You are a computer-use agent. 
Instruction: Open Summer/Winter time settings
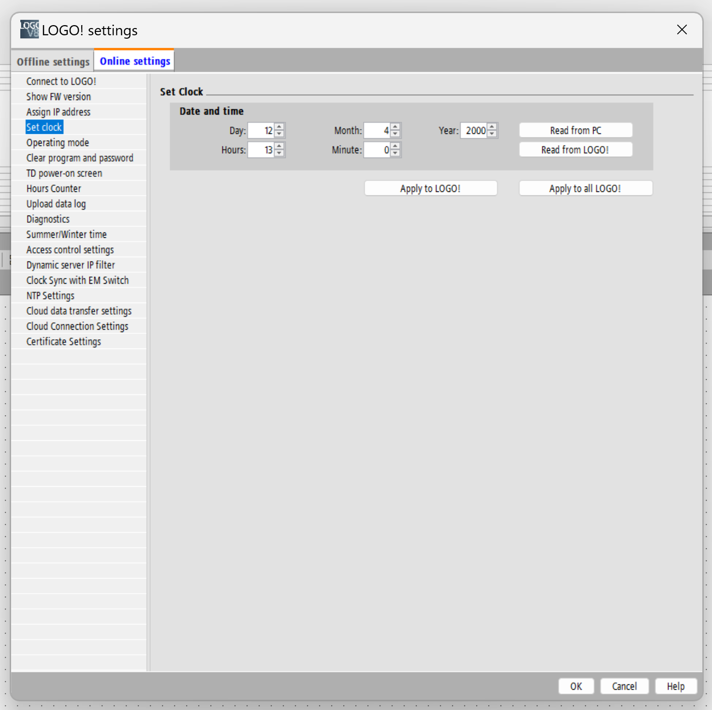[66, 234]
